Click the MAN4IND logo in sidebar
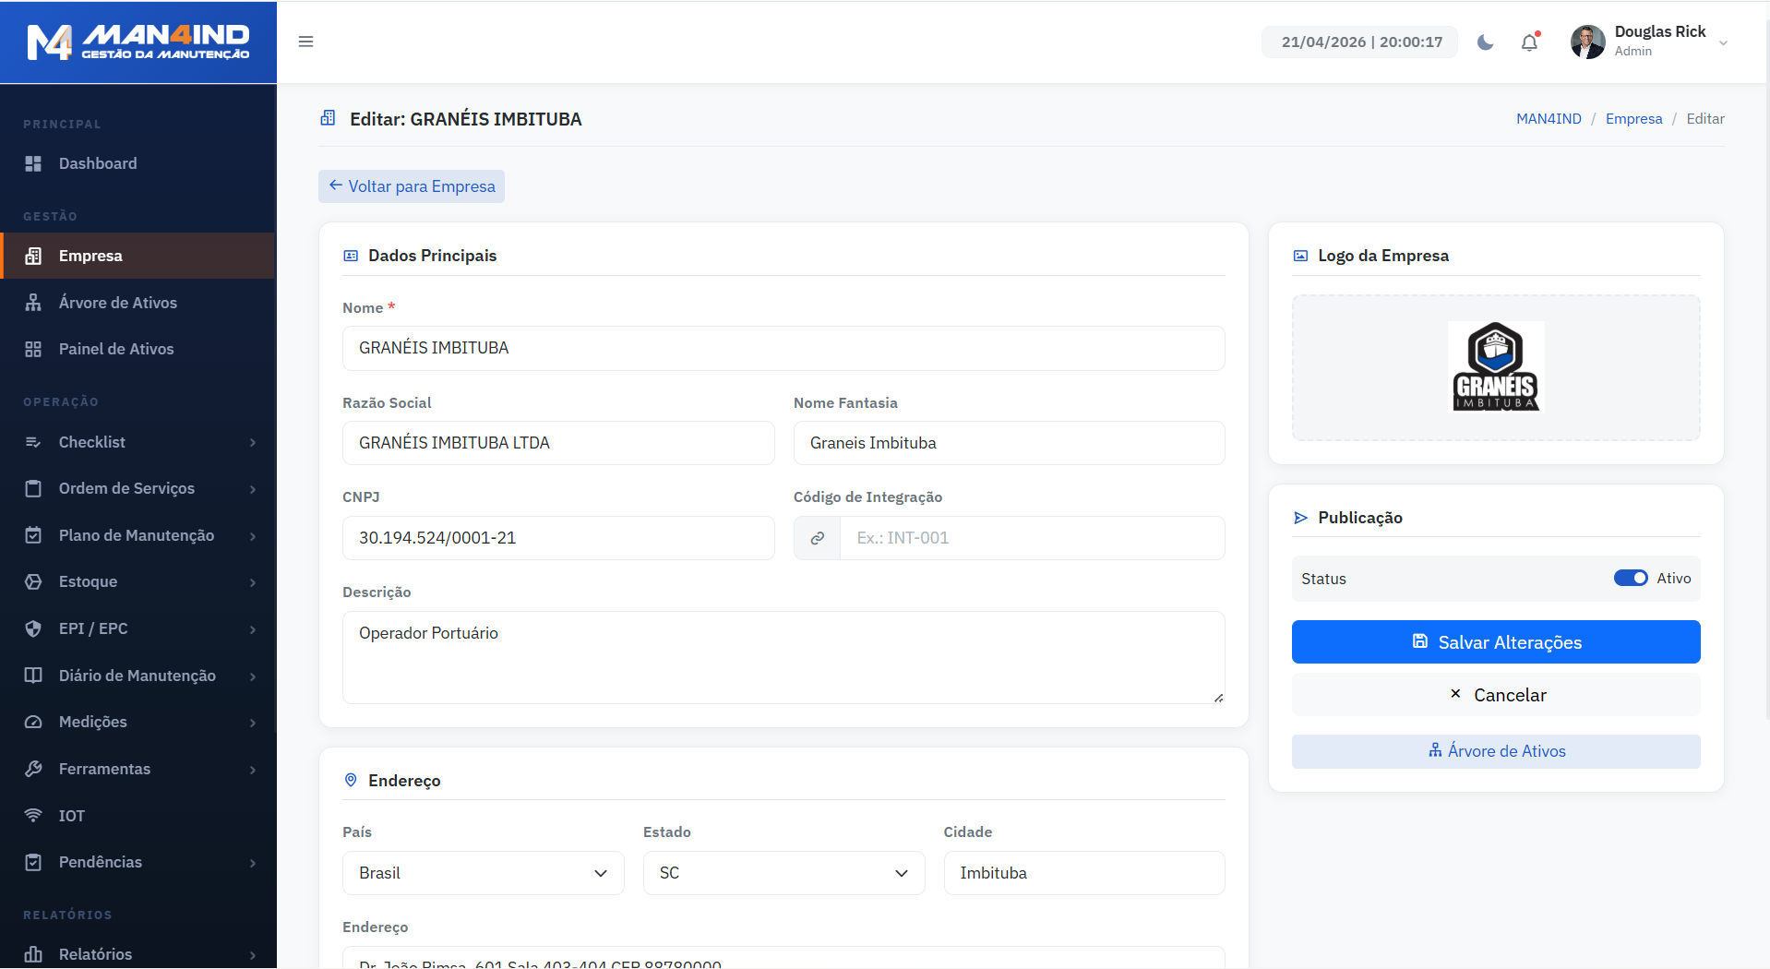 pyautogui.click(x=138, y=42)
